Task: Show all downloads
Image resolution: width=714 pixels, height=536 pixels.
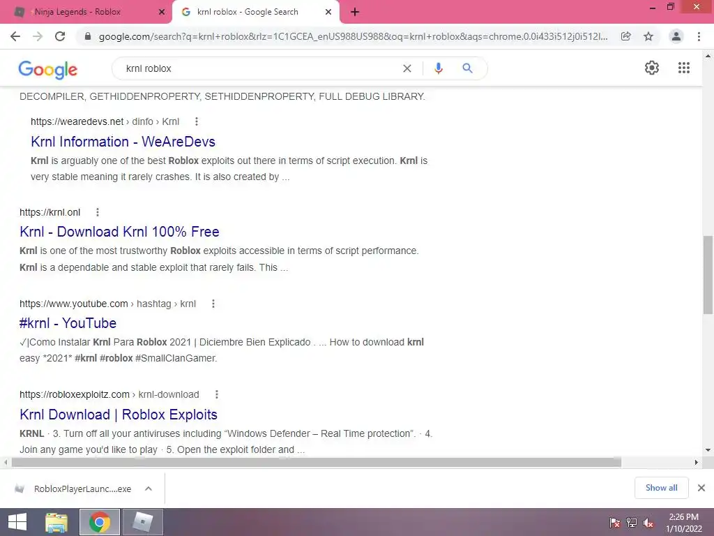Action: 661,488
